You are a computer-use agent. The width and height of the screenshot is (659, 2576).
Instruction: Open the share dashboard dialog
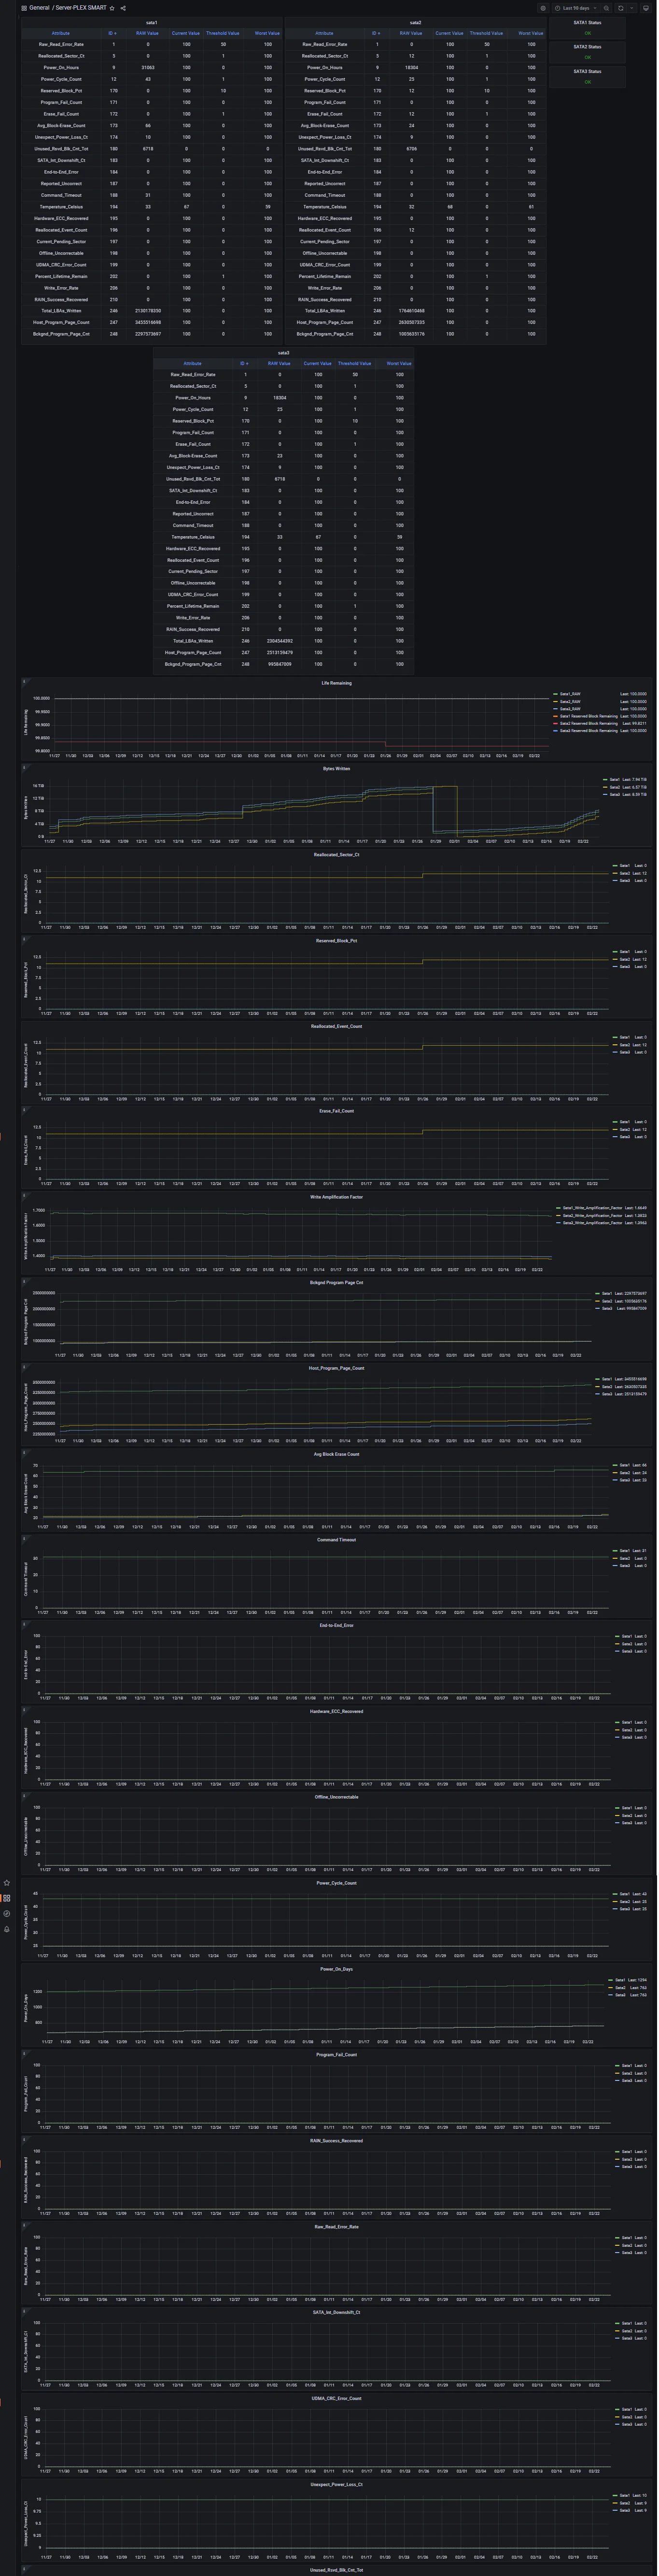(123, 8)
